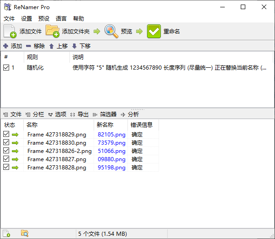Screen dimensions: 275x239
Task: Click green arrow of Frame 427318829.png row
Action: [15, 135]
